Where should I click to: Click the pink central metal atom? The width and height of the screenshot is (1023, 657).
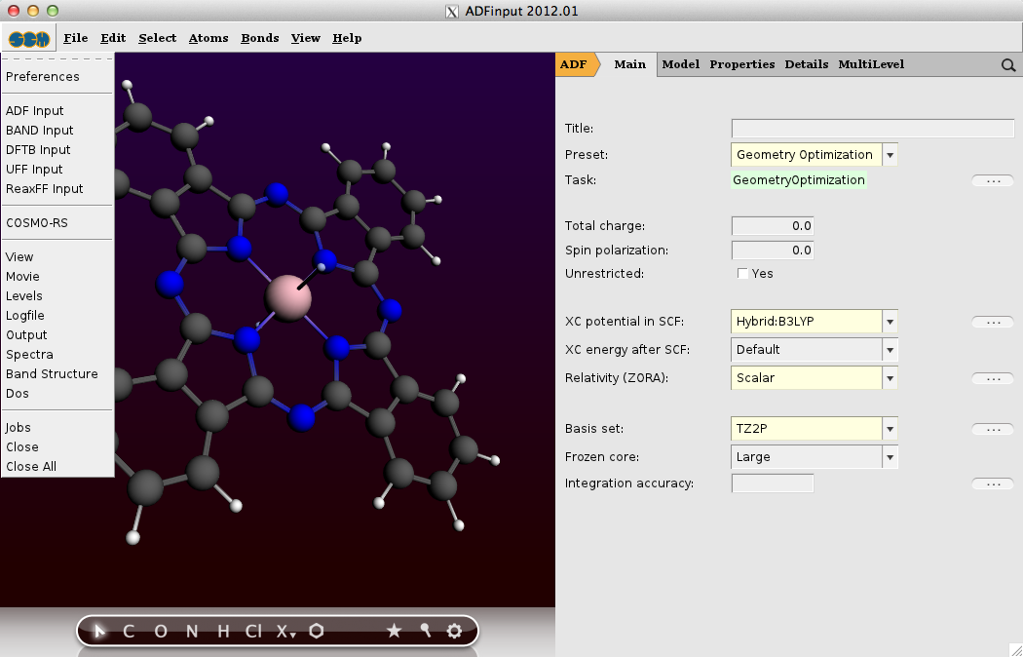[287, 298]
